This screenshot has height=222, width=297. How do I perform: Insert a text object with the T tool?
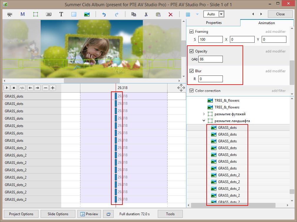tap(61, 14)
